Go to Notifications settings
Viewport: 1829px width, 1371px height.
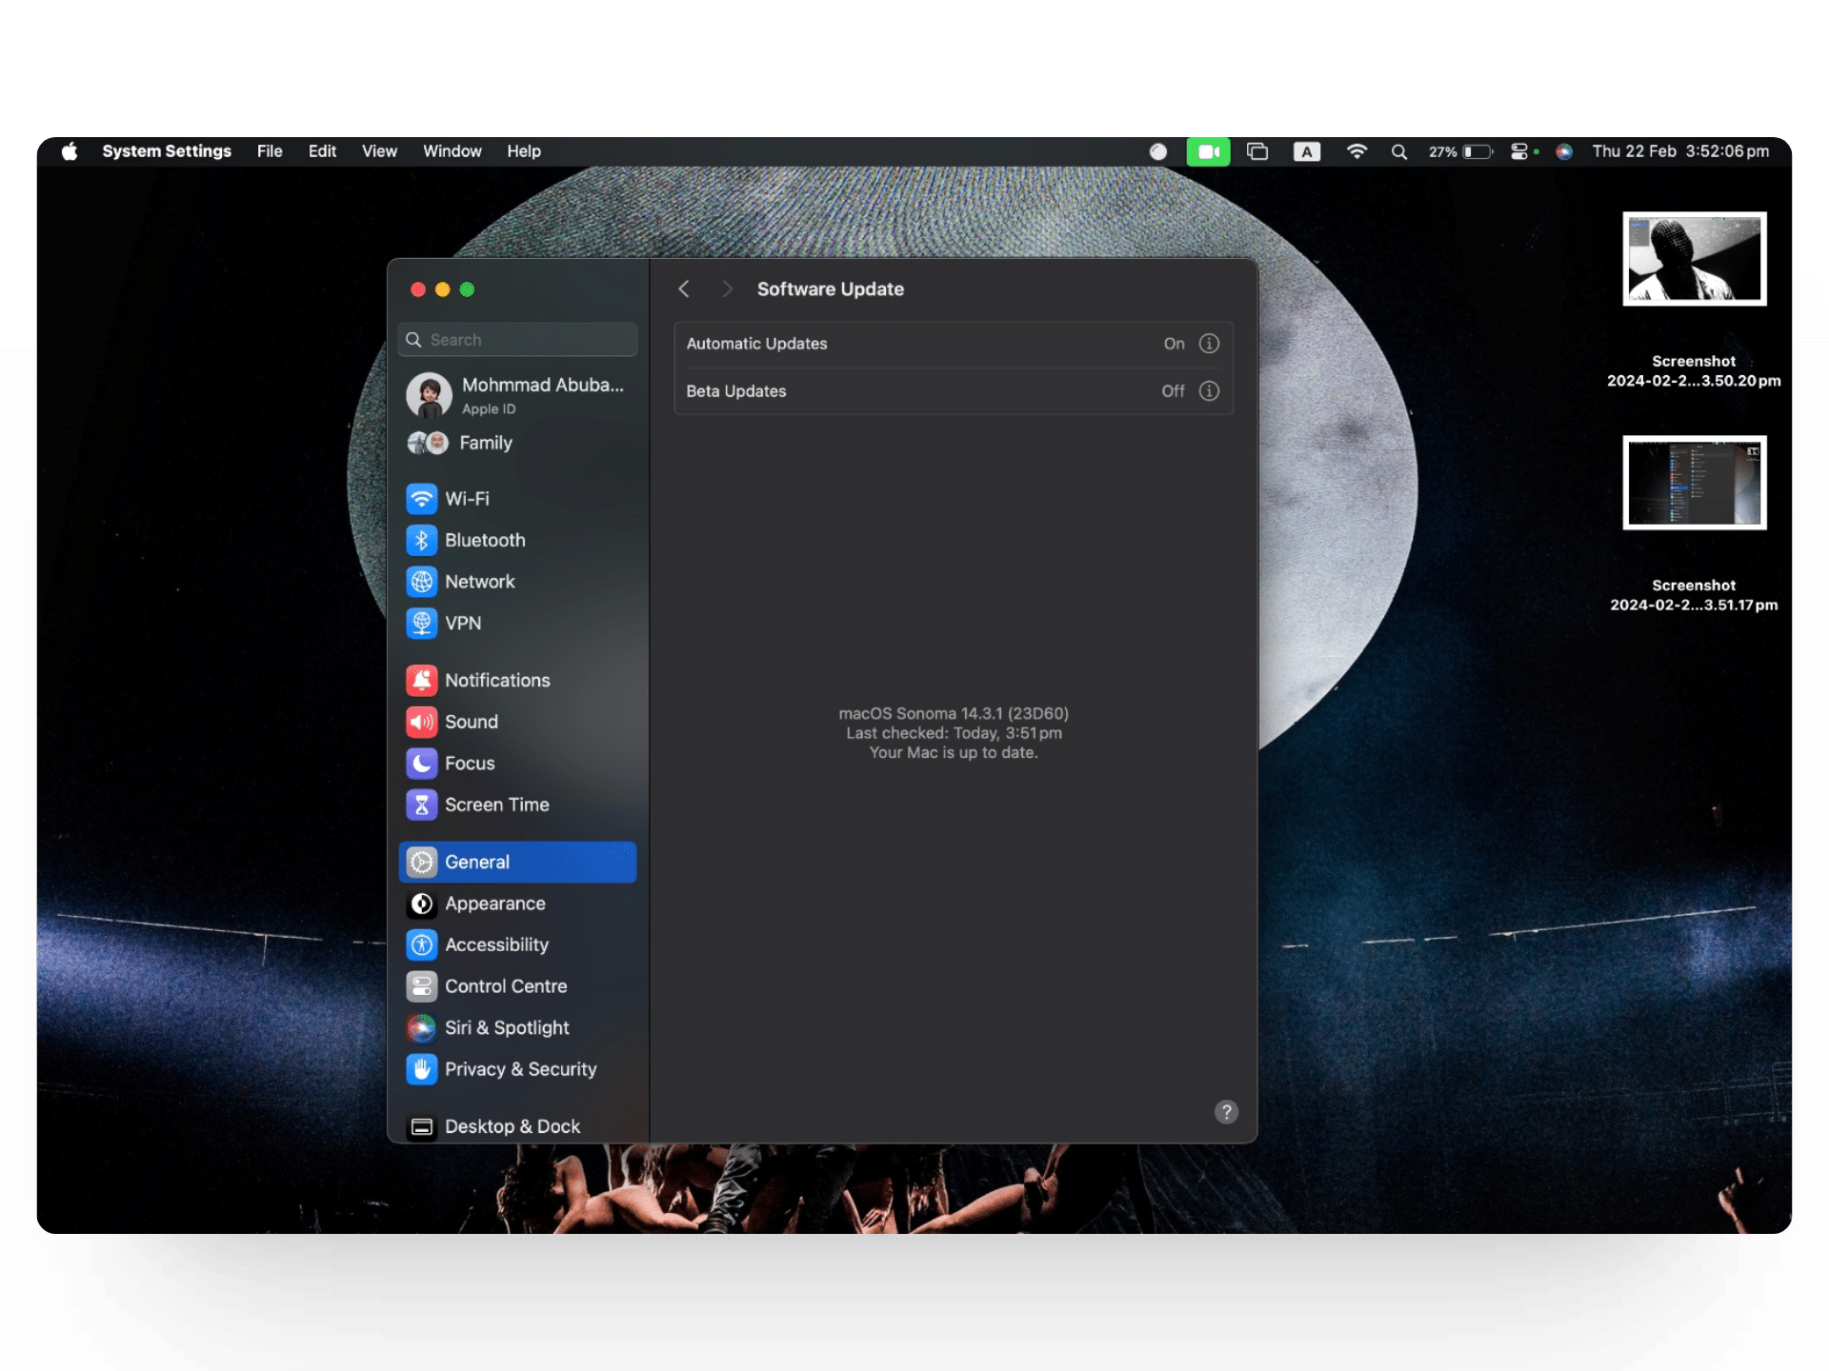coord(496,680)
